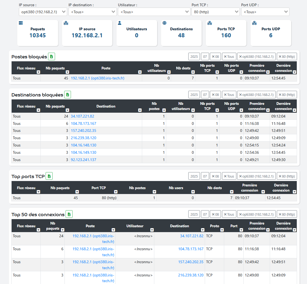Open Nb postes filter in Destinations bloquées

[x=164, y=110]
